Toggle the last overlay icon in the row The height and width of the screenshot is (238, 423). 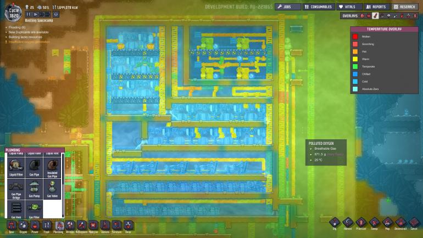415,16
